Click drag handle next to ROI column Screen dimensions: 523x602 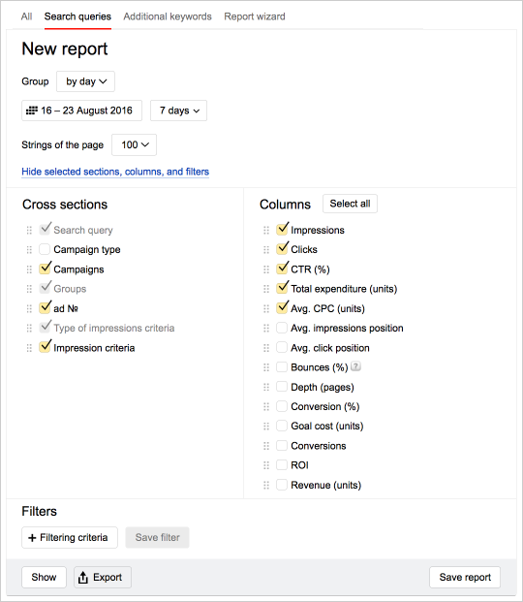(x=266, y=465)
